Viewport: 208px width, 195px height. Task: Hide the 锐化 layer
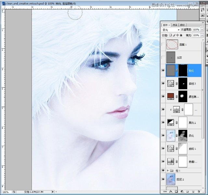(163, 70)
